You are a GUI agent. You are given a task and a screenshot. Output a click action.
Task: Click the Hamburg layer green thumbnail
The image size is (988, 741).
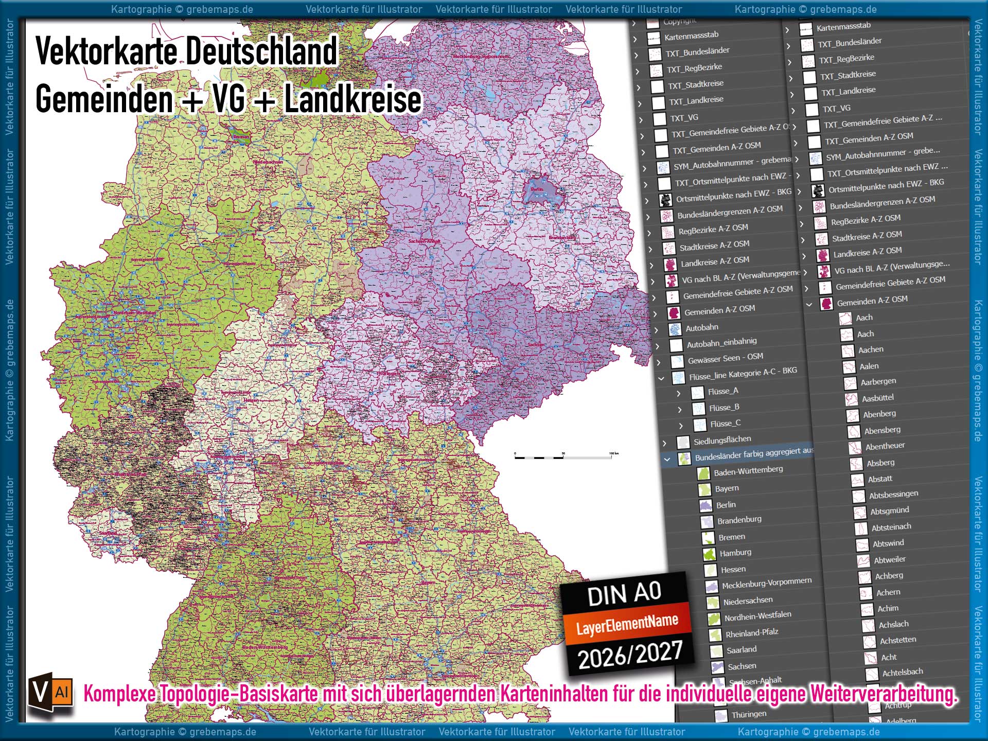709,555
